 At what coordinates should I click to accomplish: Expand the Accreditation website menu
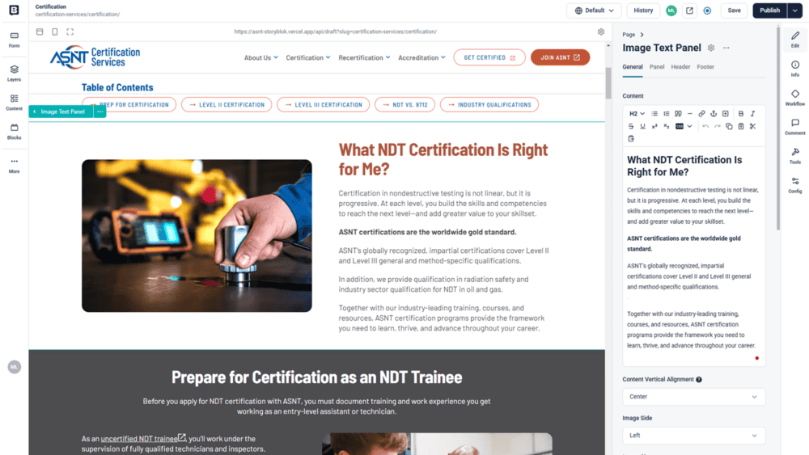point(421,57)
